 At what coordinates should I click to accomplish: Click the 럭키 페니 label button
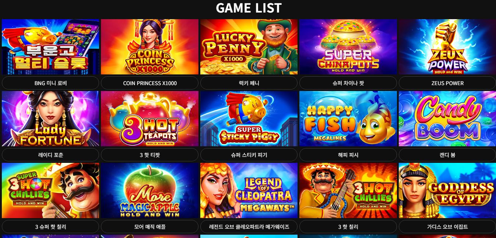point(249,83)
